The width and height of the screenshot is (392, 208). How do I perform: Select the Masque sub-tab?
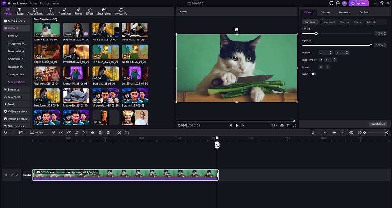click(344, 22)
